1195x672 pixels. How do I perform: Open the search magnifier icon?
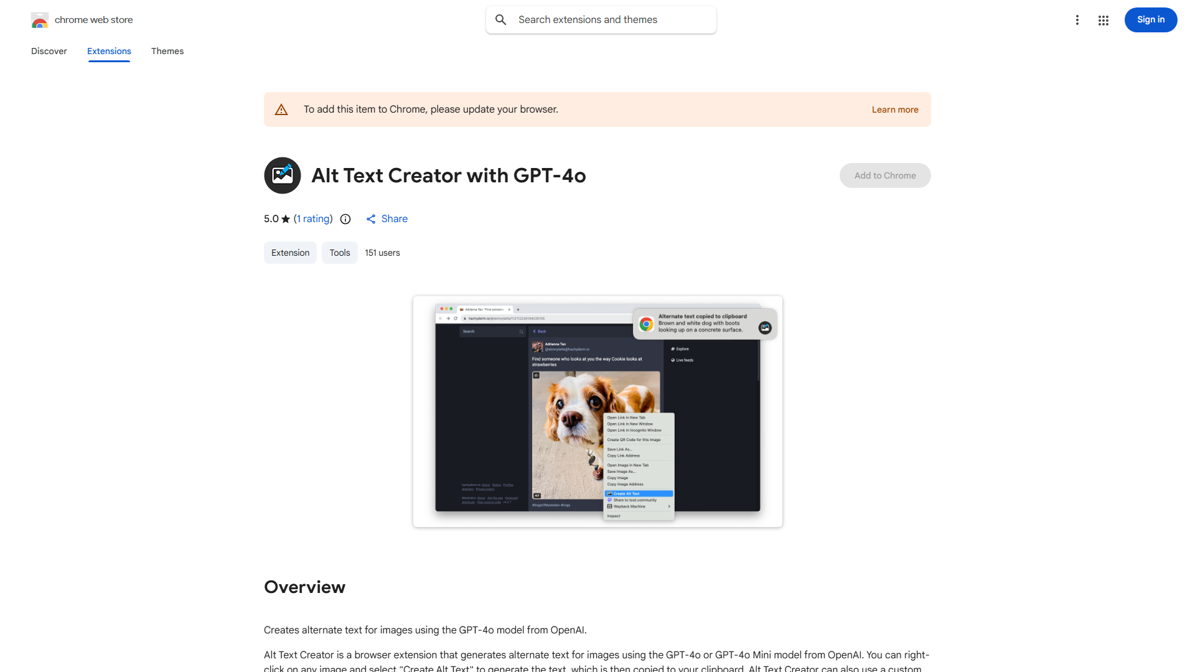coord(501,19)
